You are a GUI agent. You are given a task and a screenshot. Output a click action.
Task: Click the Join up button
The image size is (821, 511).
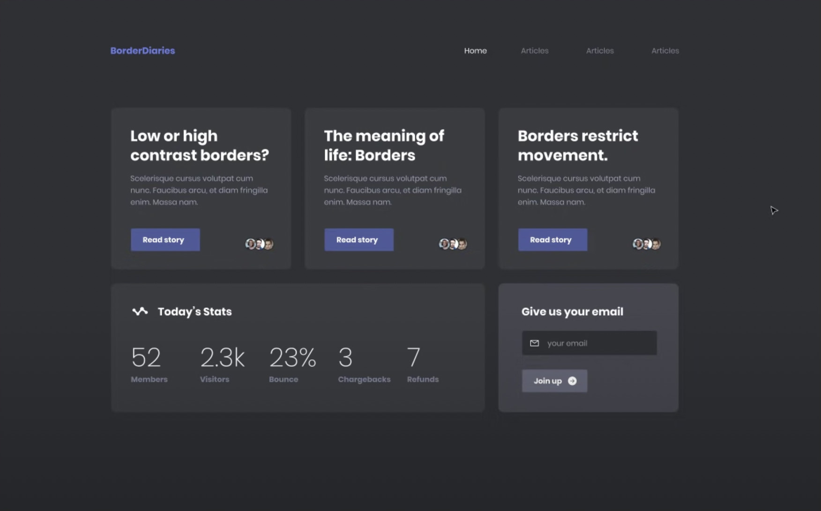click(x=554, y=381)
